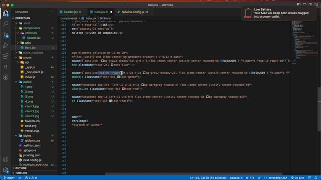Open next.config.js file
The height and width of the screenshot is (180, 321).
[32, 160]
